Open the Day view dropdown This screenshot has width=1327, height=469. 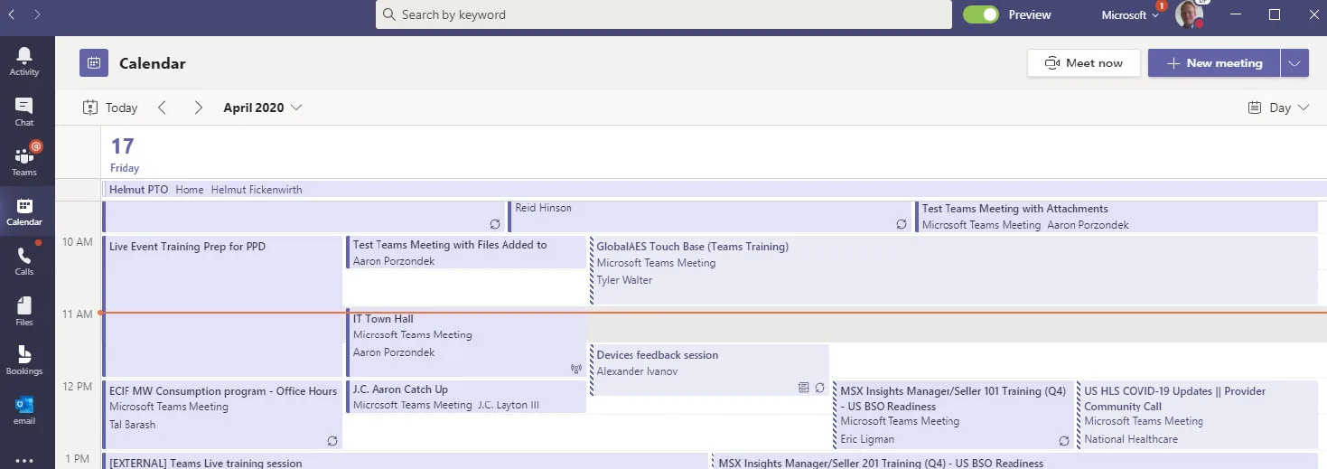[1278, 108]
